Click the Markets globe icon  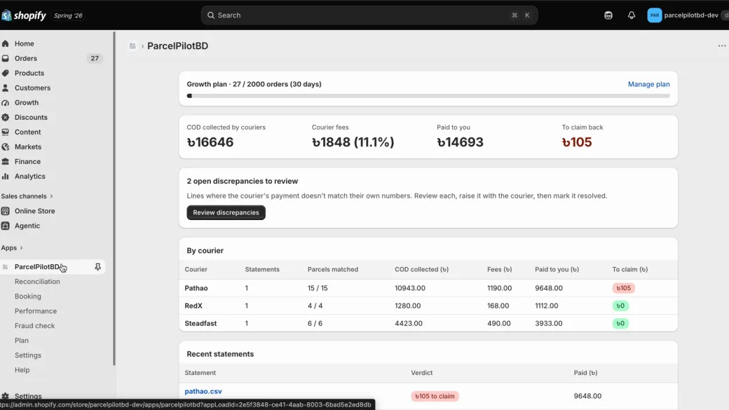6,147
